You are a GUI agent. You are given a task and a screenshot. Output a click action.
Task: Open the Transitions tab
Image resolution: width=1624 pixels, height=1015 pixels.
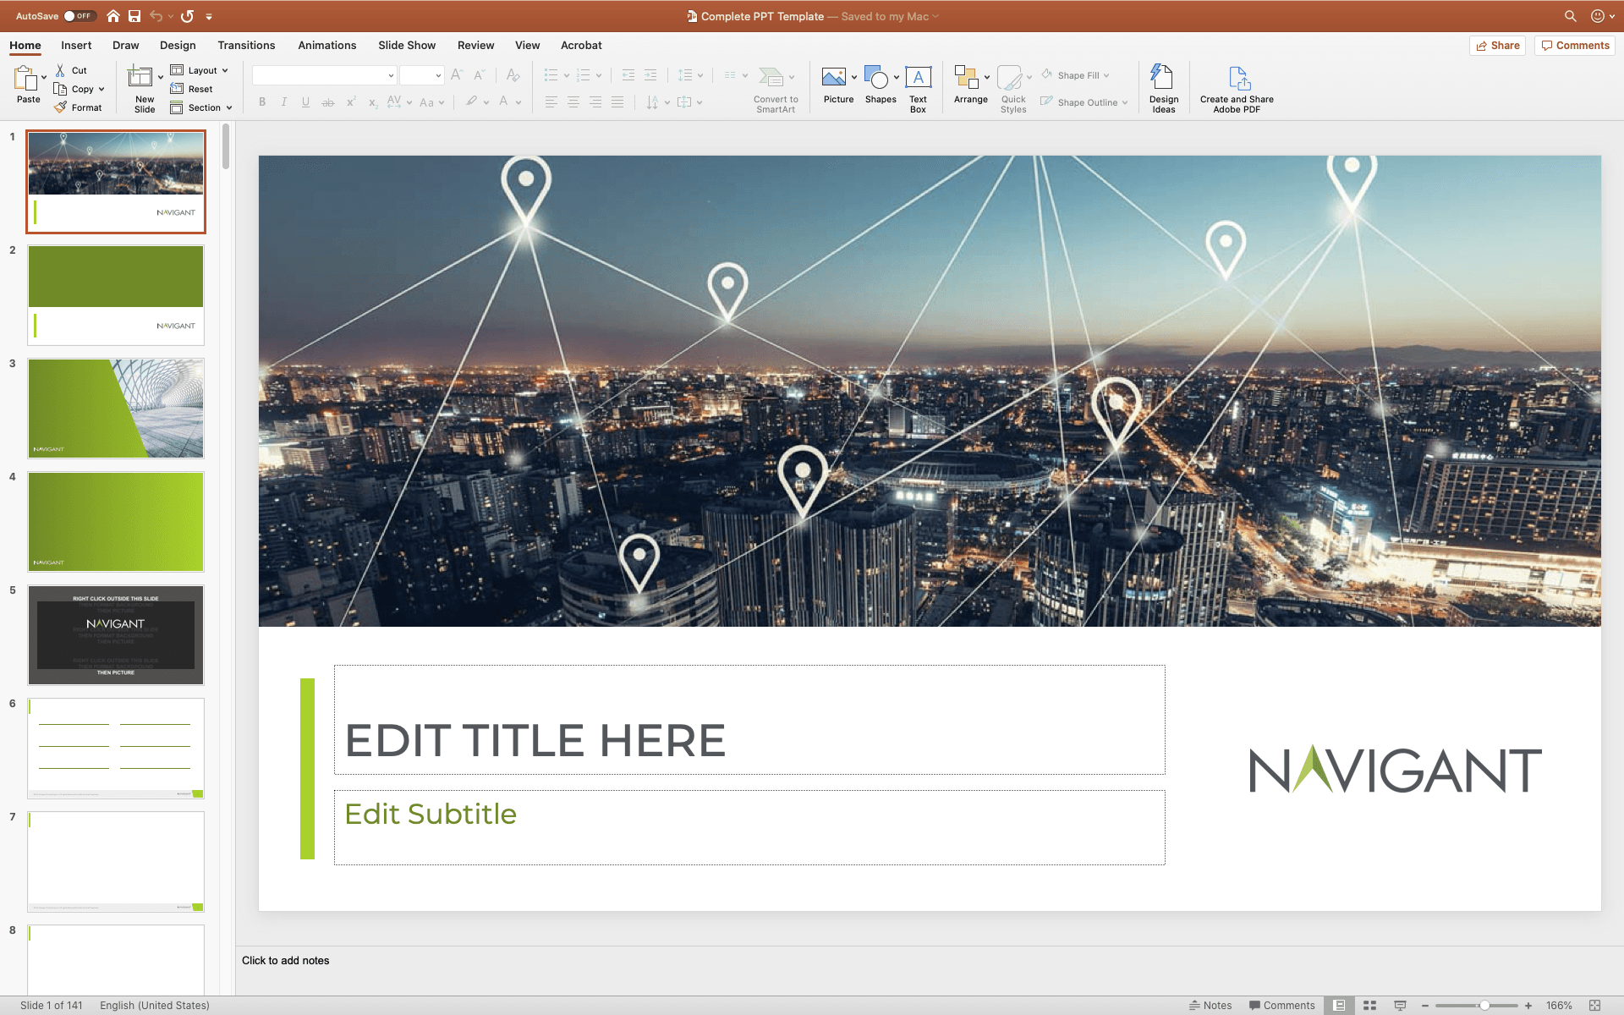point(246,46)
